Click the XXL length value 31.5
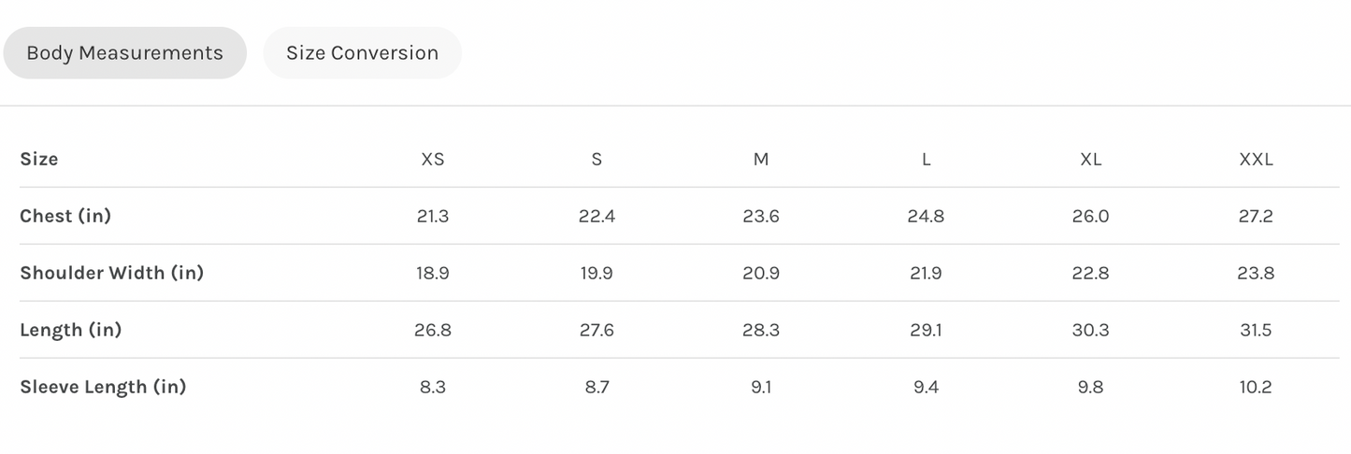This screenshot has width=1351, height=454. coord(1256,330)
